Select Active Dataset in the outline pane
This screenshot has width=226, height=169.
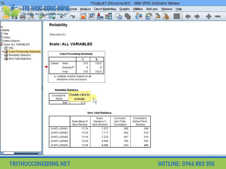11,41
